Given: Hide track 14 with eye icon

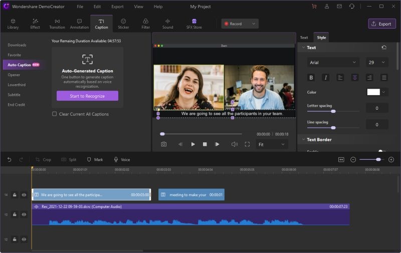Looking at the screenshot, I should tap(24, 195).
